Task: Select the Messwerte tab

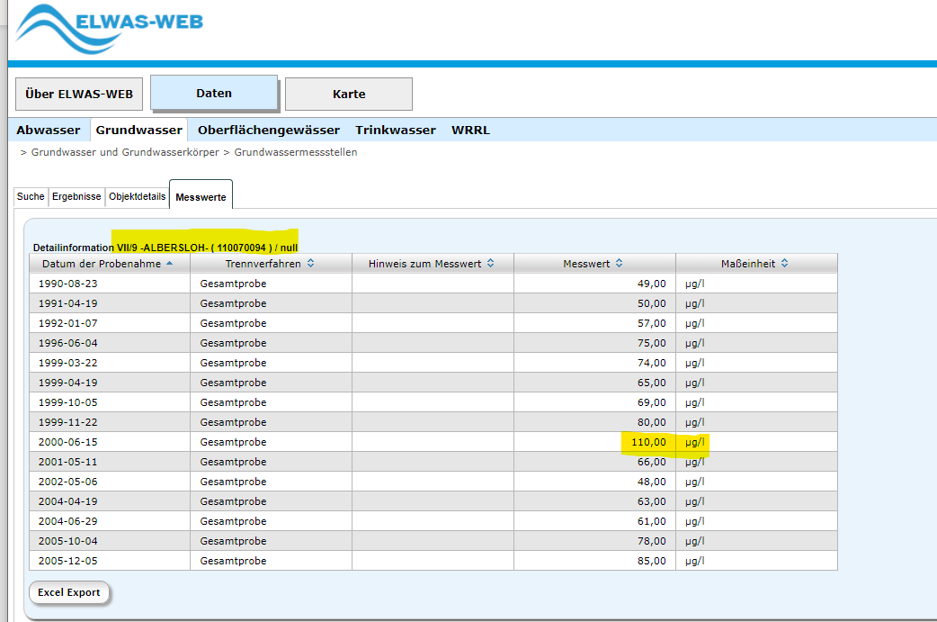Action: tap(201, 195)
